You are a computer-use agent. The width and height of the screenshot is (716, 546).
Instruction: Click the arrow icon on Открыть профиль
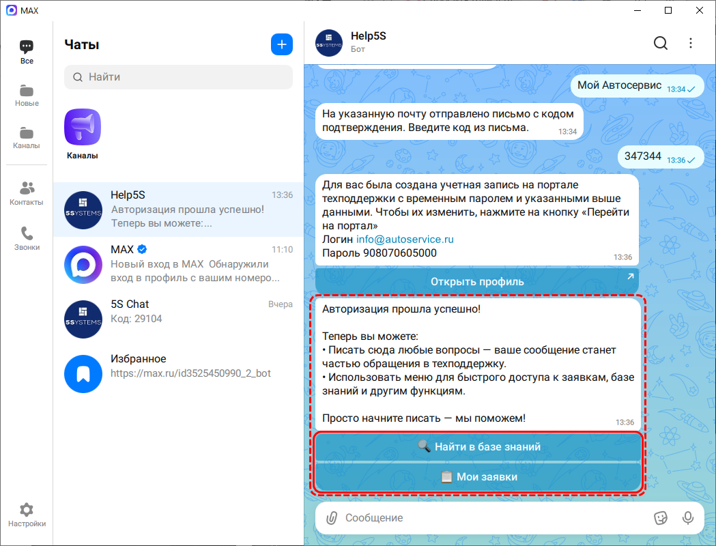point(631,276)
